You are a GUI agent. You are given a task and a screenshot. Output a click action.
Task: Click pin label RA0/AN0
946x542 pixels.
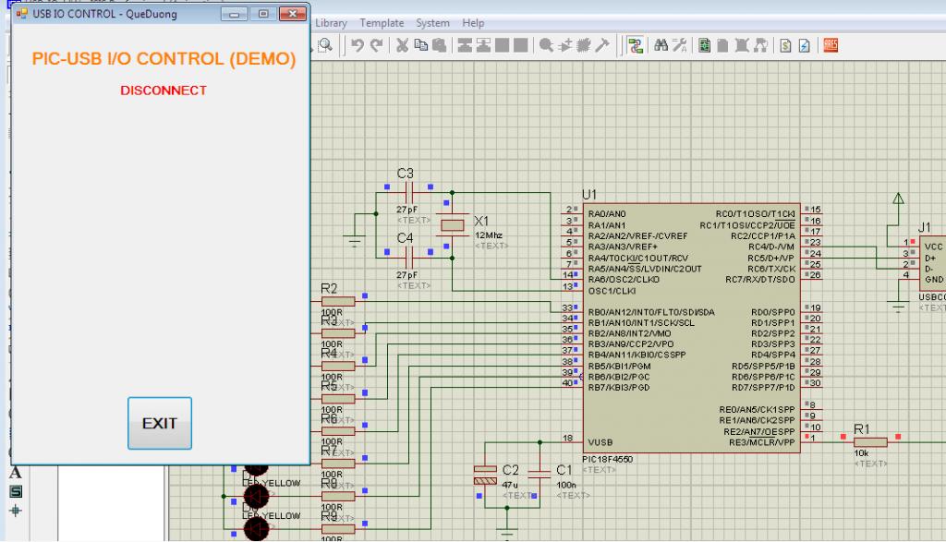point(607,213)
